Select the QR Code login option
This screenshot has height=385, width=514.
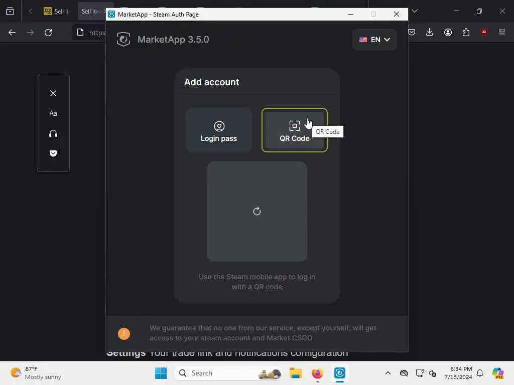294,130
